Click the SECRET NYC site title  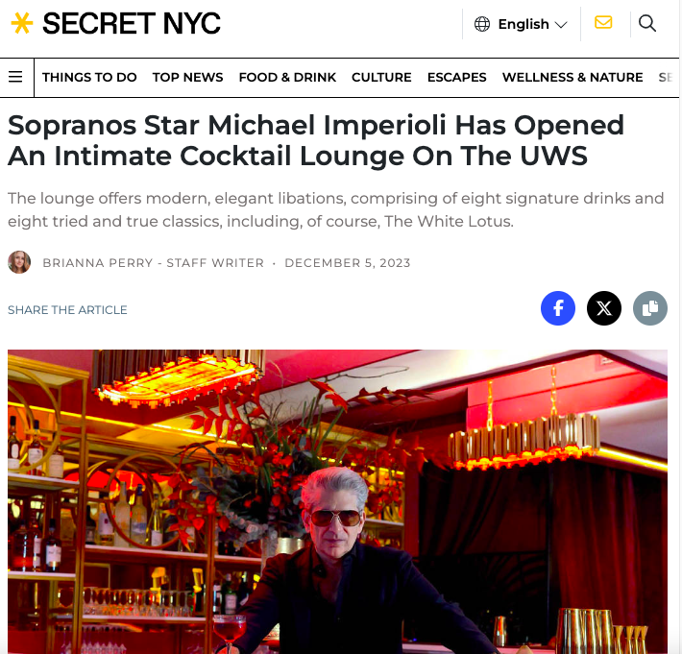tap(132, 23)
